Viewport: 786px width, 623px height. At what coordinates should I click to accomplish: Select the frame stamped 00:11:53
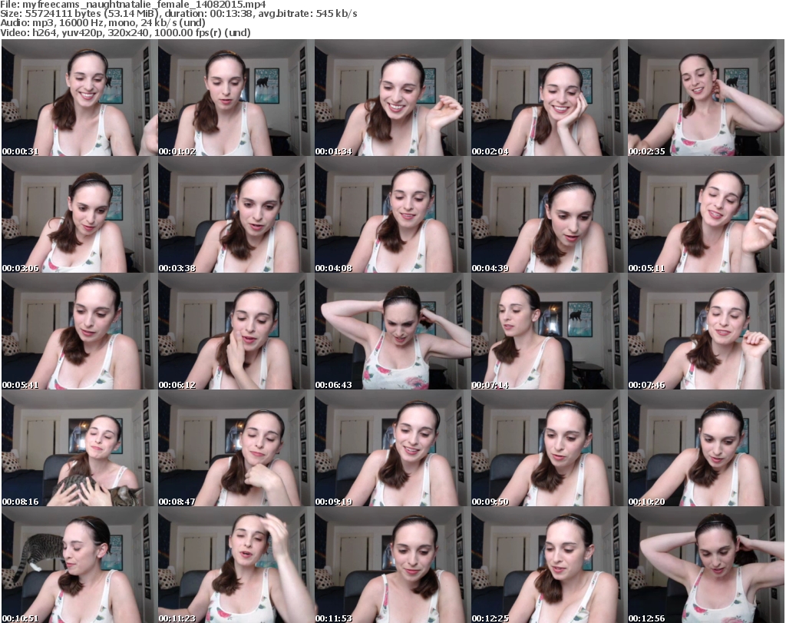point(392,565)
